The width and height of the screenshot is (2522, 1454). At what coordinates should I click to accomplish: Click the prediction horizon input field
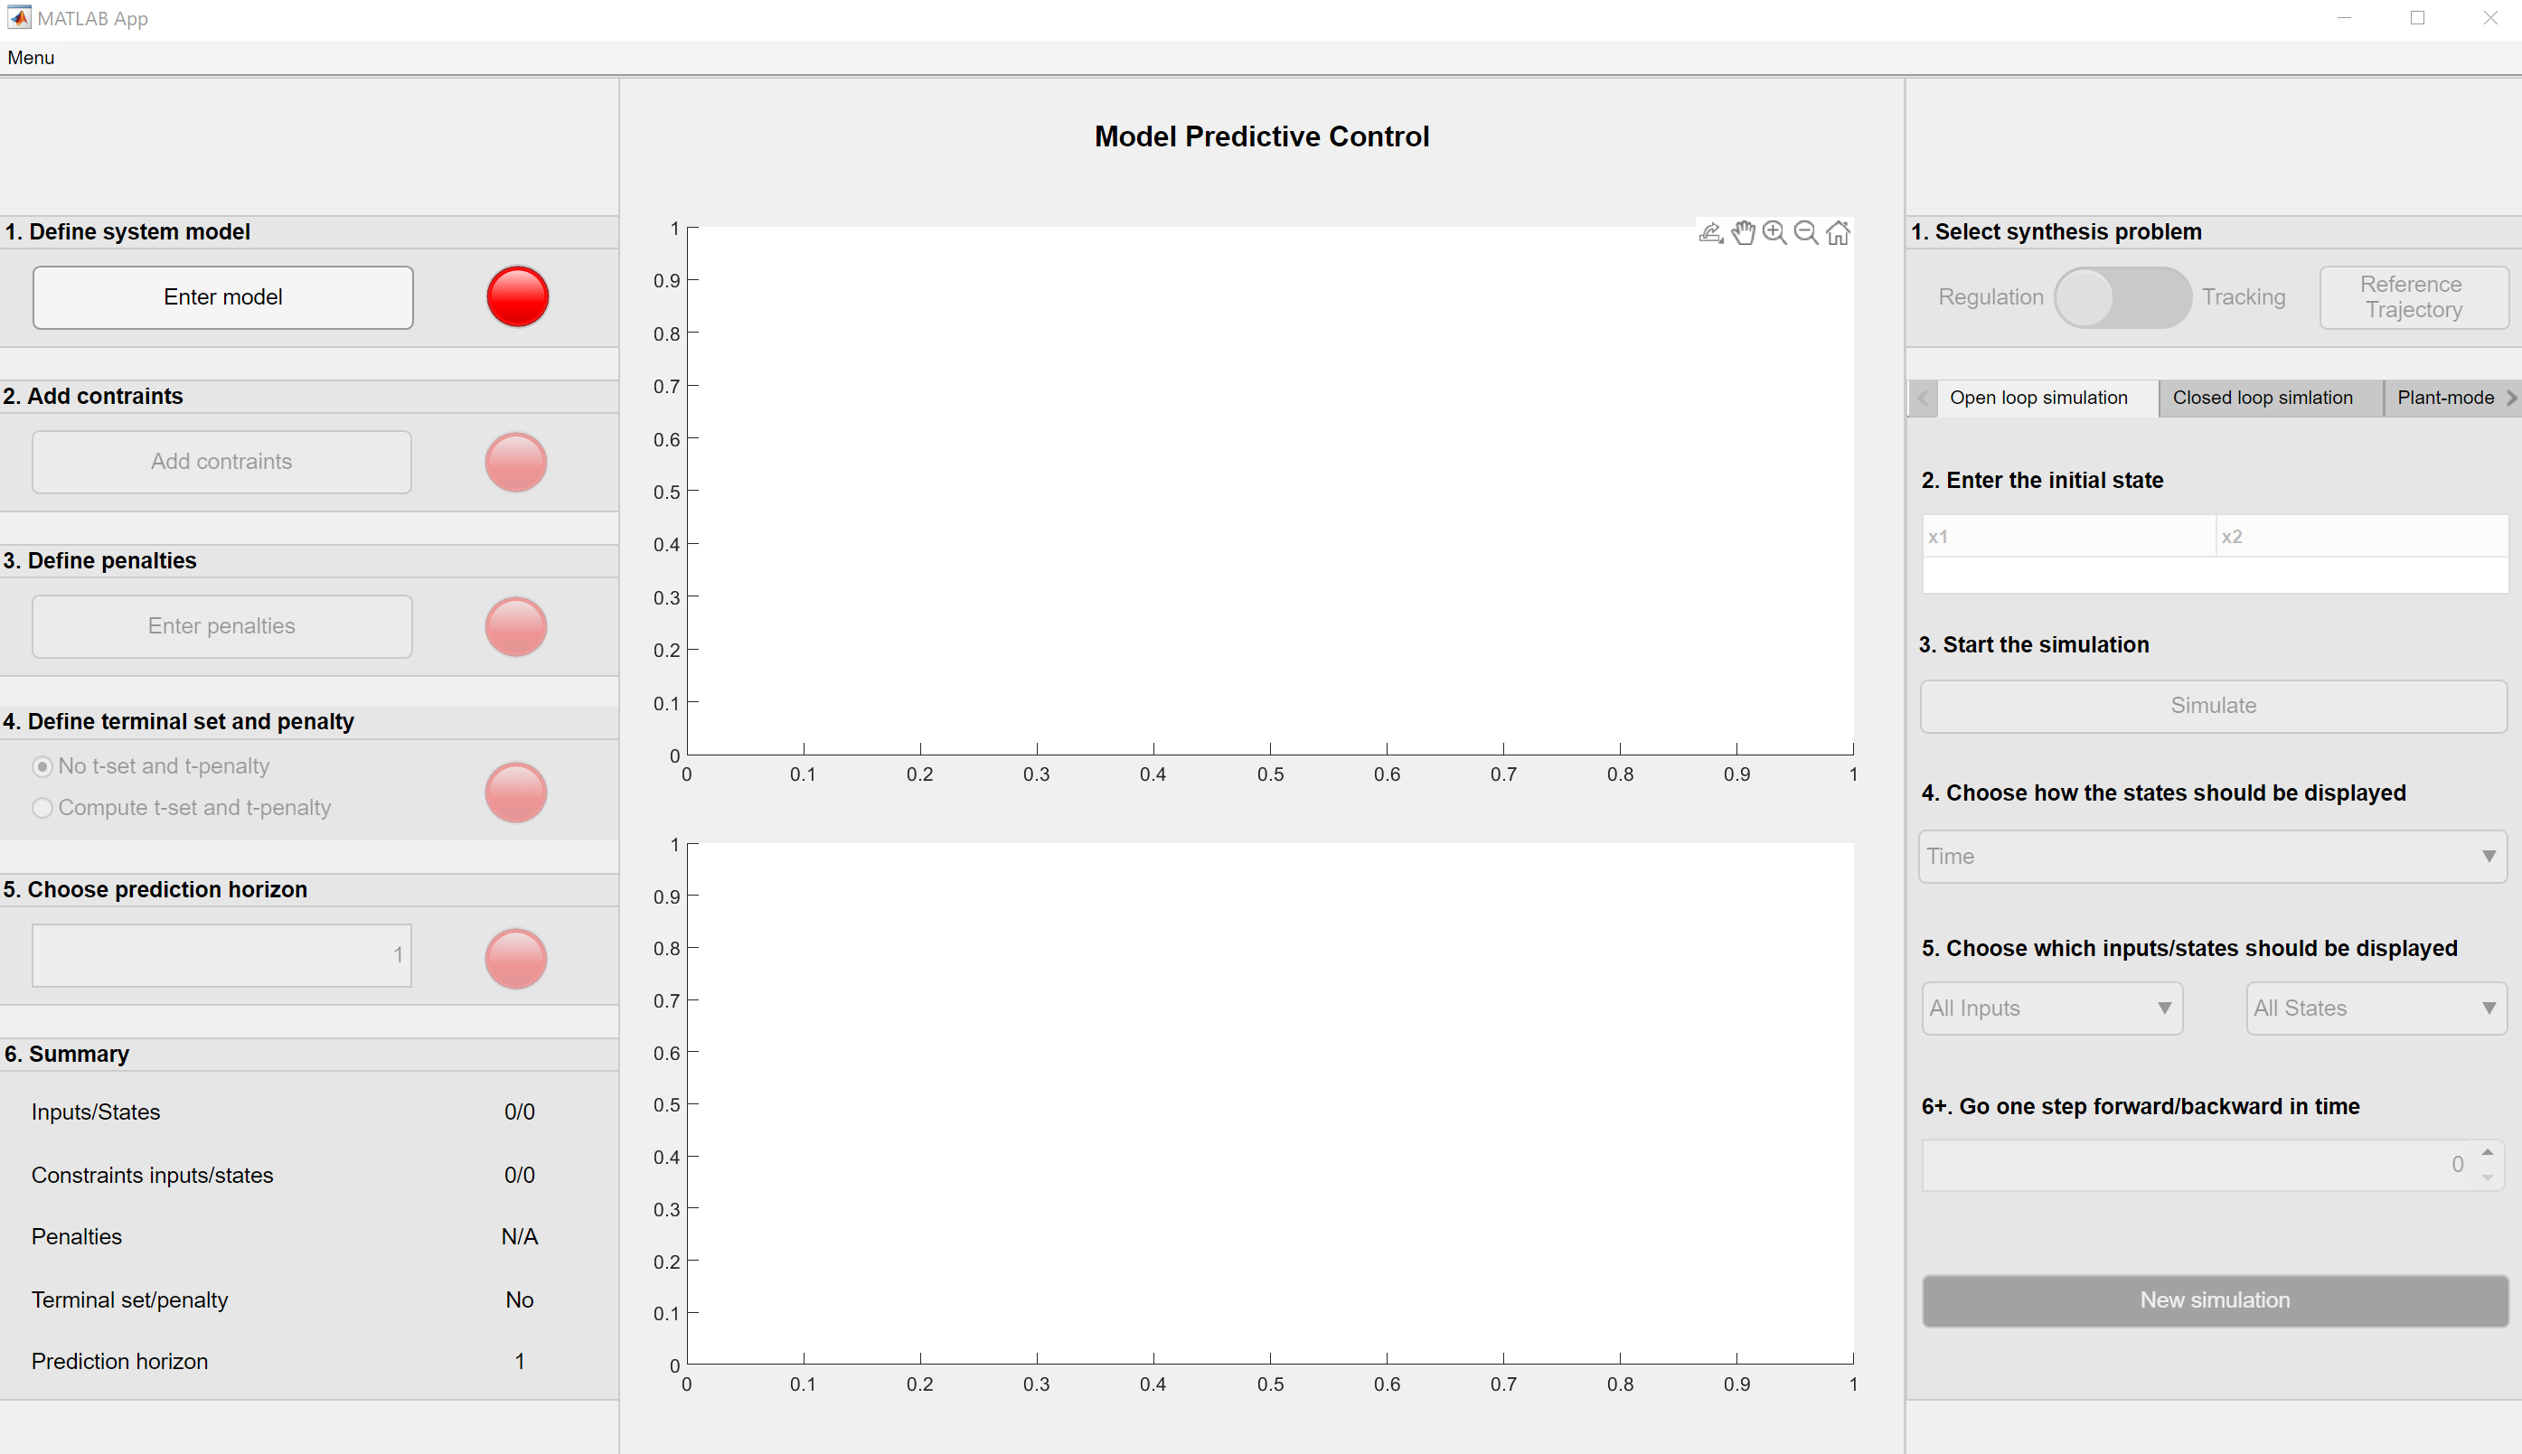tap(221, 956)
